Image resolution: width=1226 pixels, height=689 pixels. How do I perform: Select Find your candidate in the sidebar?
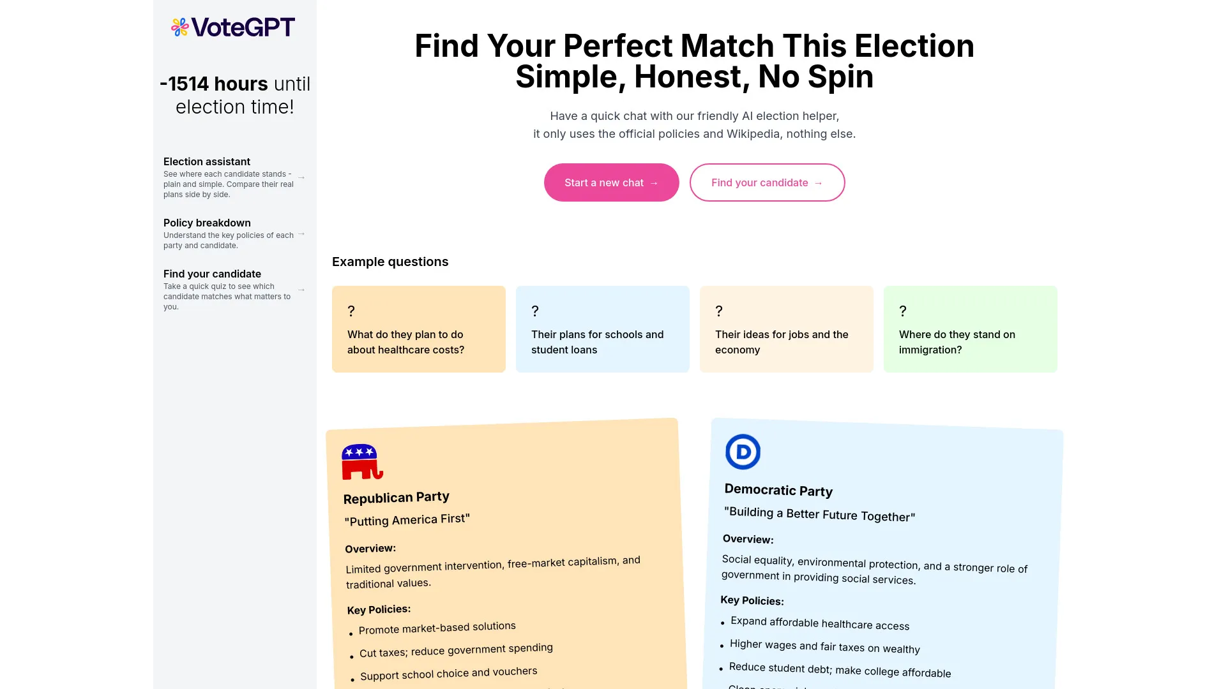[x=212, y=274]
